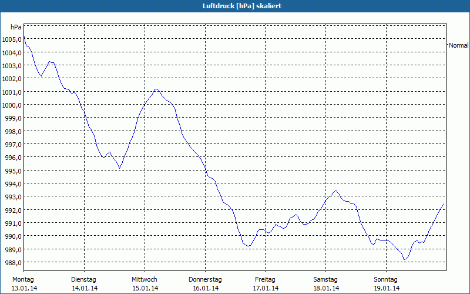
Task: Click the 'Freitag' day label
Action: click(266, 280)
